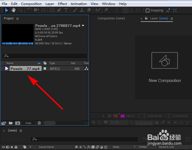Open the 8 bpc color depth setting

pyautogui.click(x=29, y=123)
